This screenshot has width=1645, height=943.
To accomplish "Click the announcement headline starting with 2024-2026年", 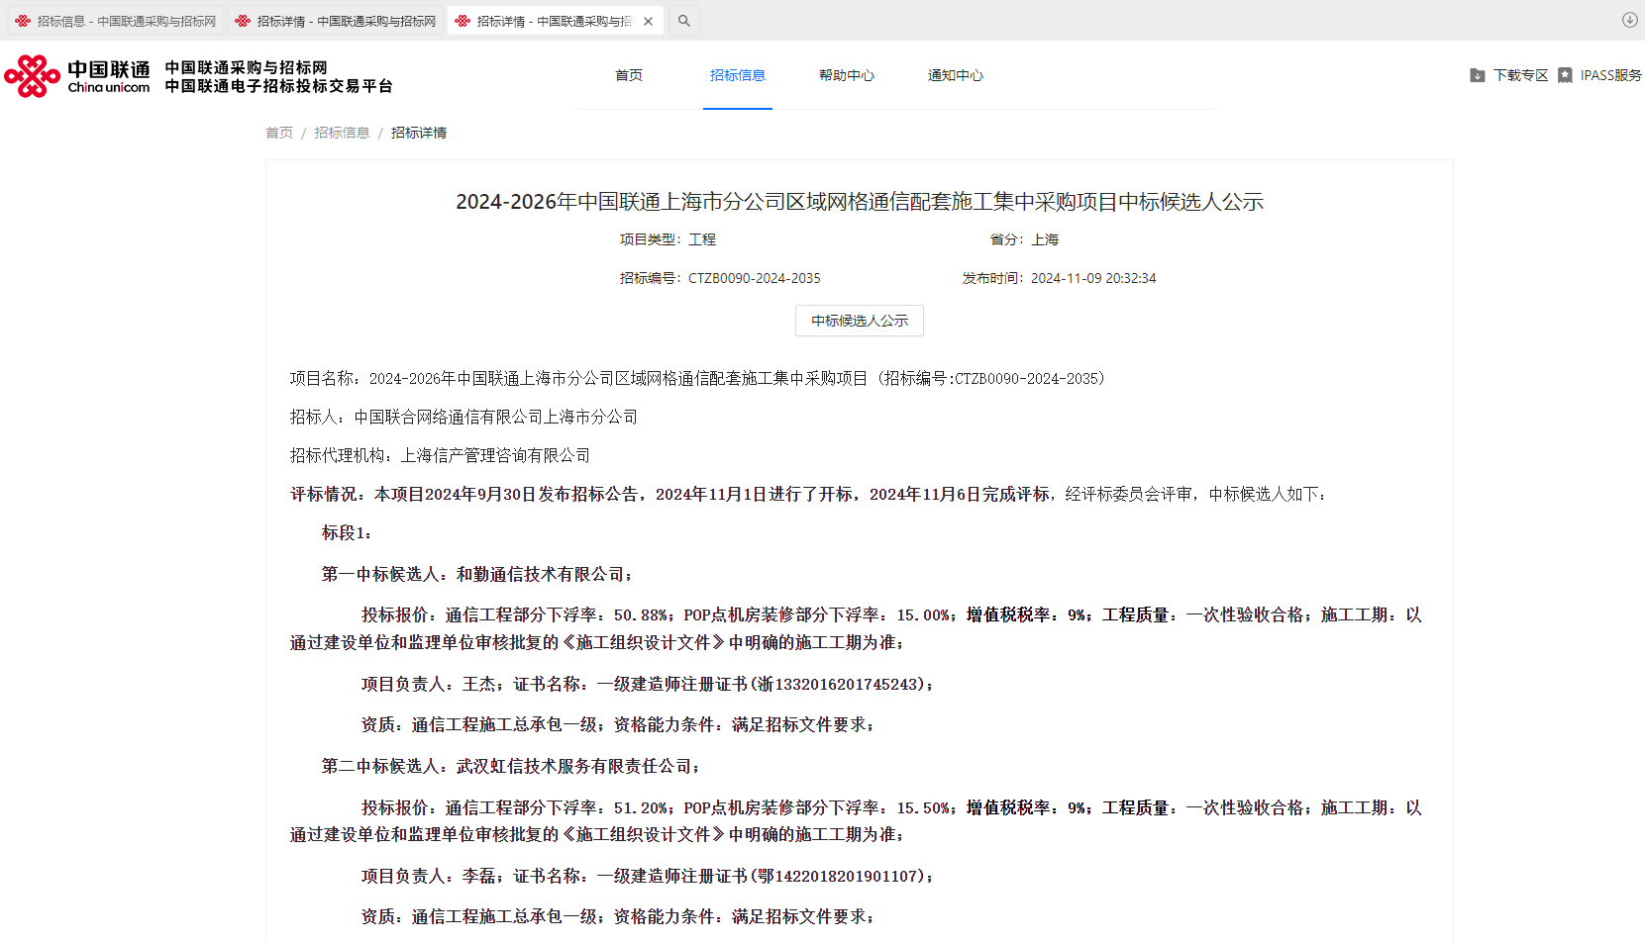I will click(x=859, y=202).
